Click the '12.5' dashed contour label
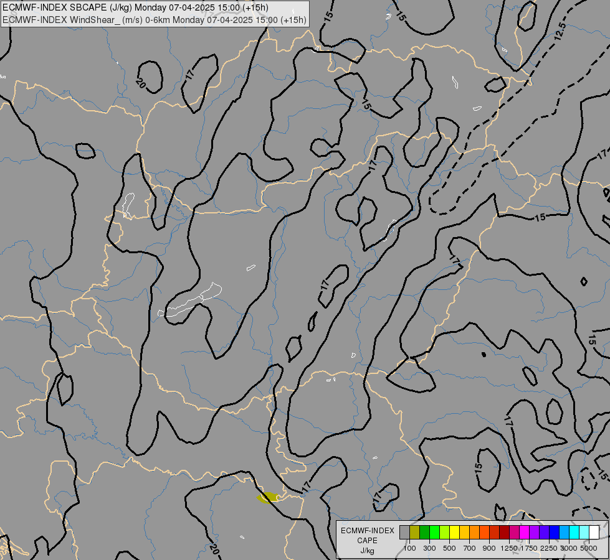Image resolution: width=610 pixels, height=560 pixels. (x=560, y=32)
